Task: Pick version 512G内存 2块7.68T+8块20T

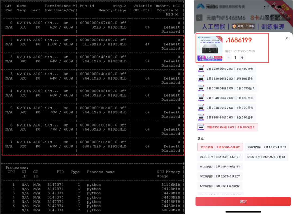Action: 220,176
